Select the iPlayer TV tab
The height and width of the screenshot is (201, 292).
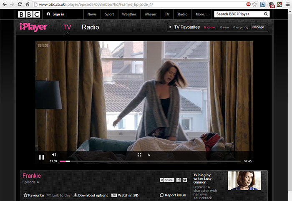pyautogui.click(x=67, y=27)
